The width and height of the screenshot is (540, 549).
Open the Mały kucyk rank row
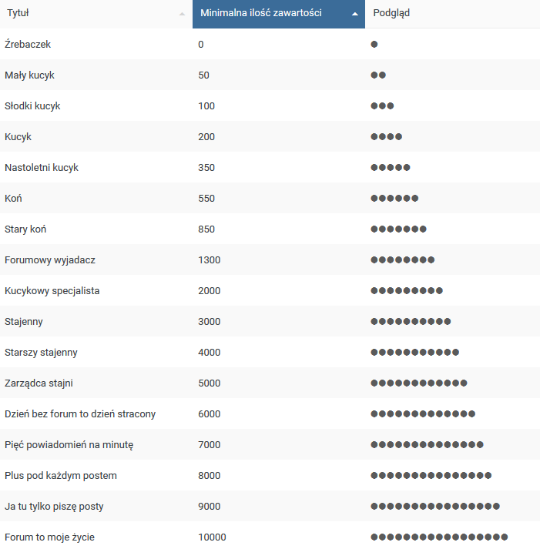tap(29, 75)
